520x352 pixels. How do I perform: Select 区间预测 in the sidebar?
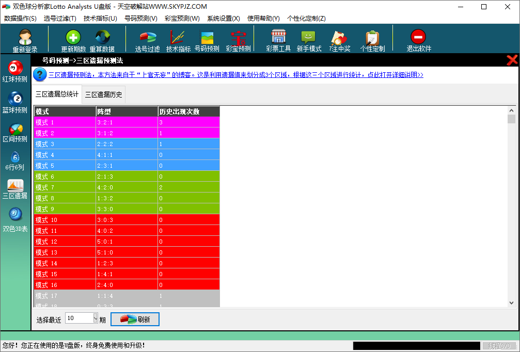pyautogui.click(x=15, y=133)
